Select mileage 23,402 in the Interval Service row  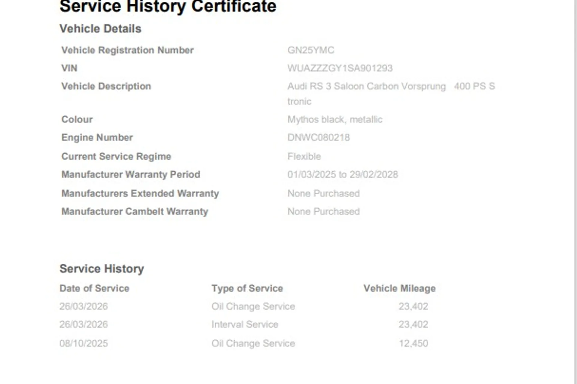(413, 324)
